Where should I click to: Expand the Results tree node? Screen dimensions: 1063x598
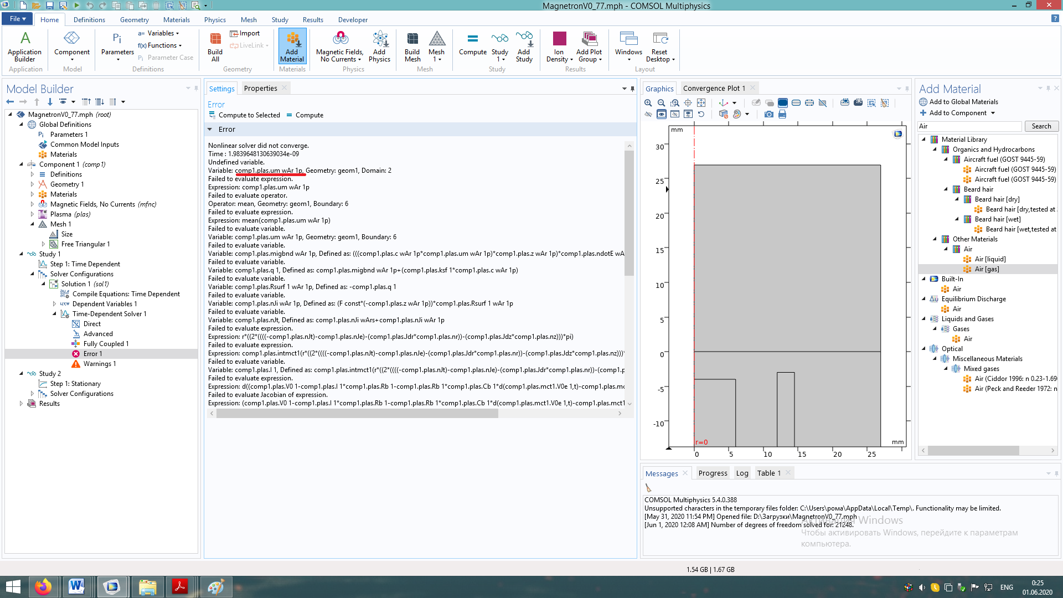tap(21, 404)
